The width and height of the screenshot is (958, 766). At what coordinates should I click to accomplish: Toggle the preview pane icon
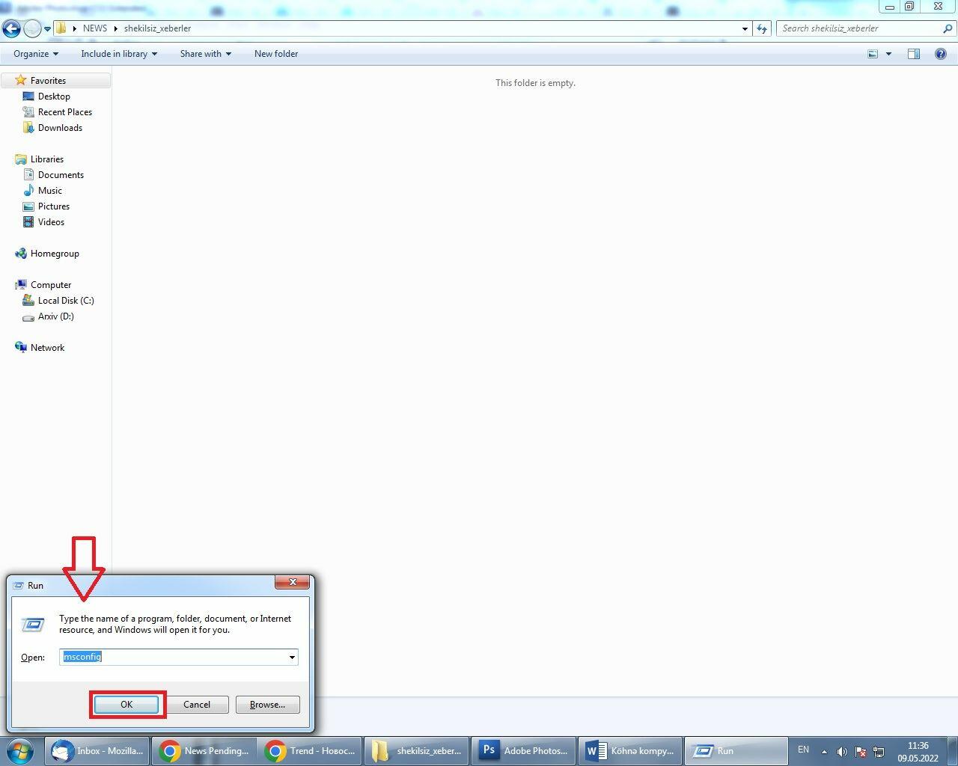(914, 54)
